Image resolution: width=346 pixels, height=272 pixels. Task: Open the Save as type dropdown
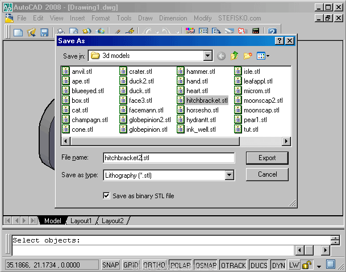click(x=230, y=175)
